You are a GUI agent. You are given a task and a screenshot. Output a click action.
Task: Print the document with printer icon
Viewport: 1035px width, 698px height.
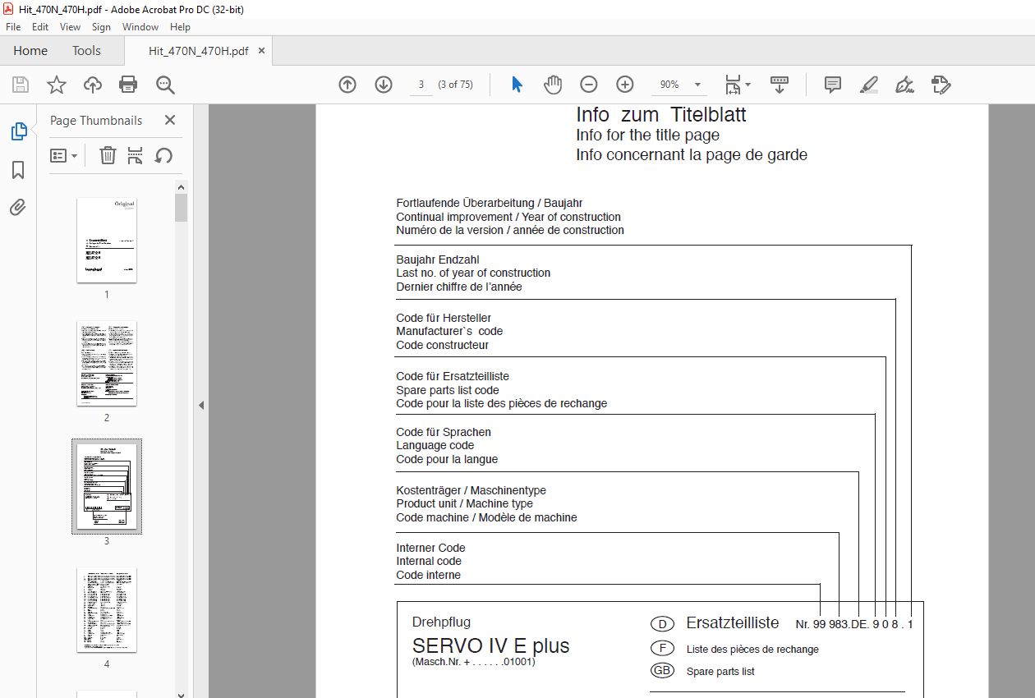(128, 85)
